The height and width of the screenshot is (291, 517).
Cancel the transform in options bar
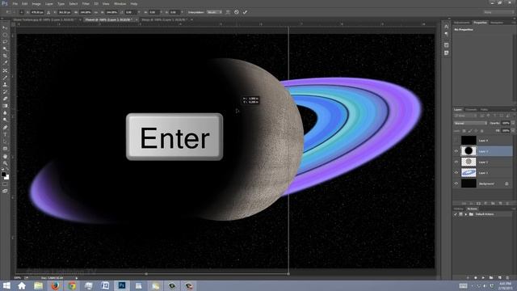[237, 12]
